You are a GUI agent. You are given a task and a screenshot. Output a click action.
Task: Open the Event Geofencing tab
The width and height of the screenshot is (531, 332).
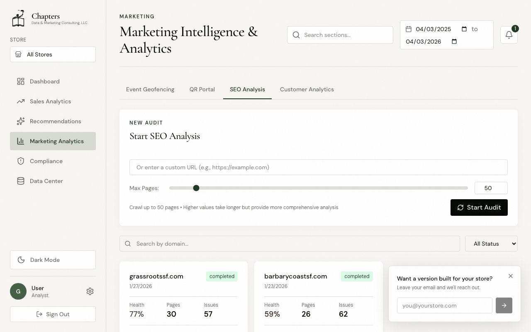tap(150, 89)
